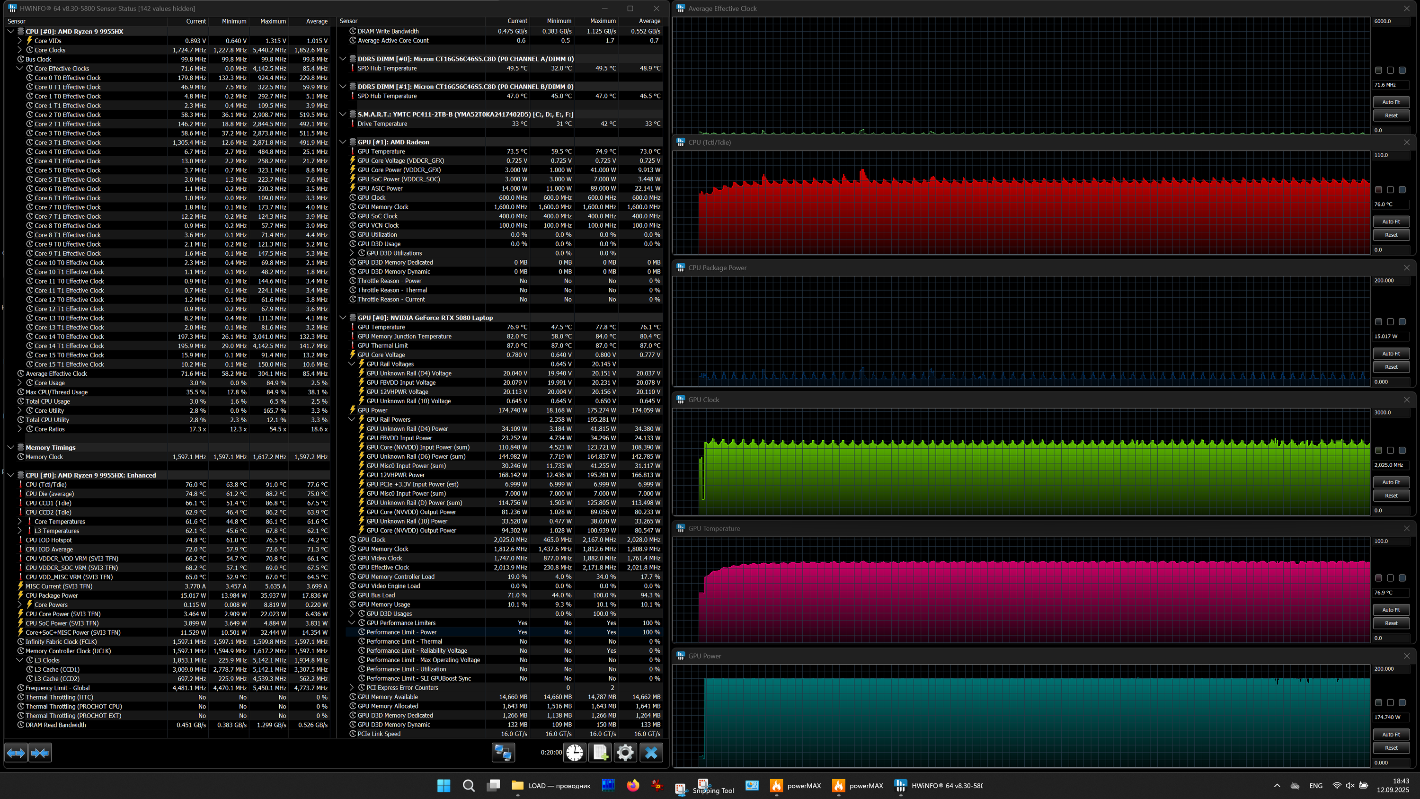Expand the Core VIDs row
Screen dimensions: 1420x799
click(20, 41)
